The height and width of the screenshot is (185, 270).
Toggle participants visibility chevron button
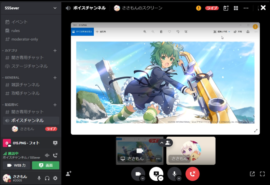click(165, 143)
